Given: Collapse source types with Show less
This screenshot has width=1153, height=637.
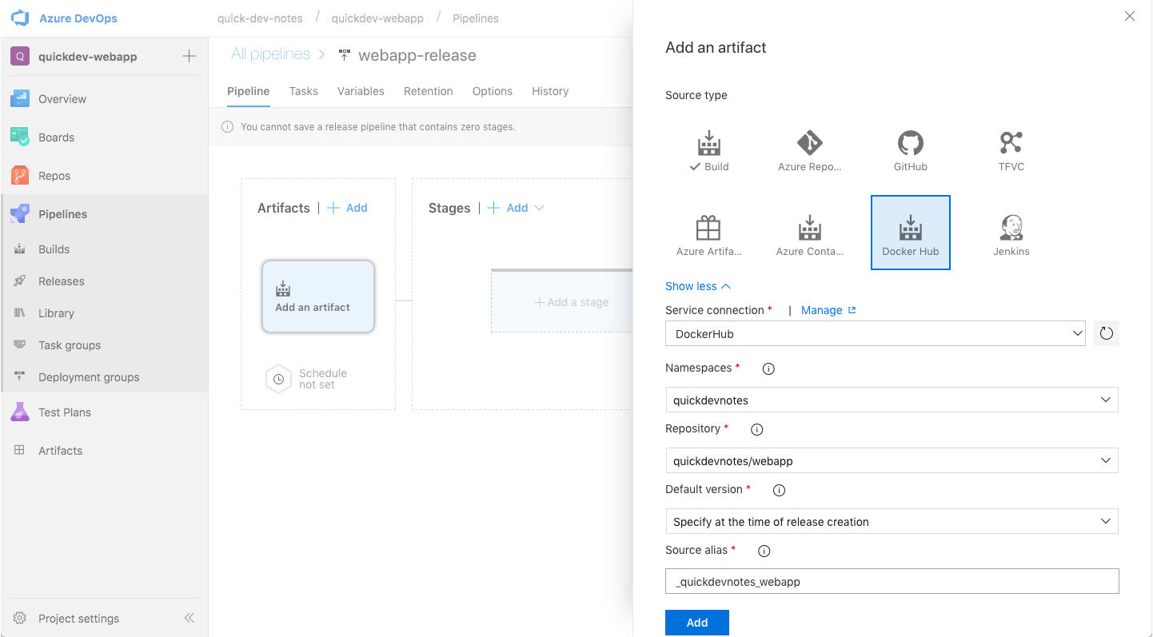Looking at the screenshot, I should click(x=697, y=286).
